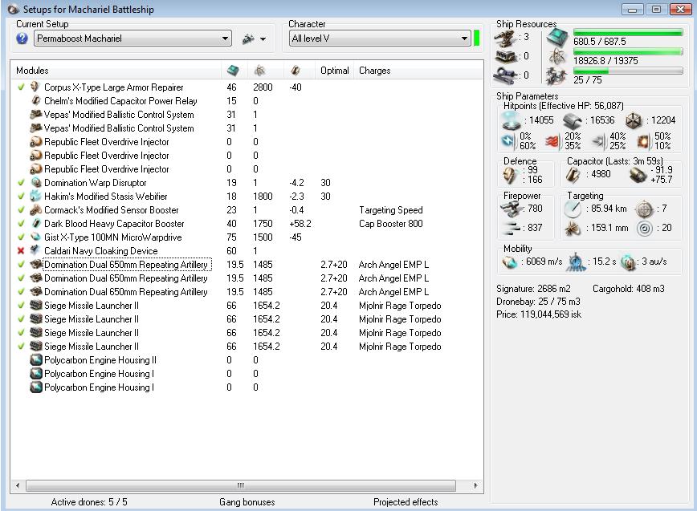Click Dark Blood Heavy Capacitor Booster icon
Image resolution: width=697 pixels, height=511 pixels.
click(35, 224)
